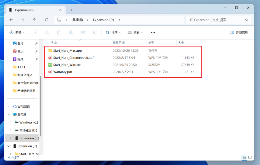The image size is (260, 165).
Task: Unpin 图片 using its pin icon
Action: [37, 43]
